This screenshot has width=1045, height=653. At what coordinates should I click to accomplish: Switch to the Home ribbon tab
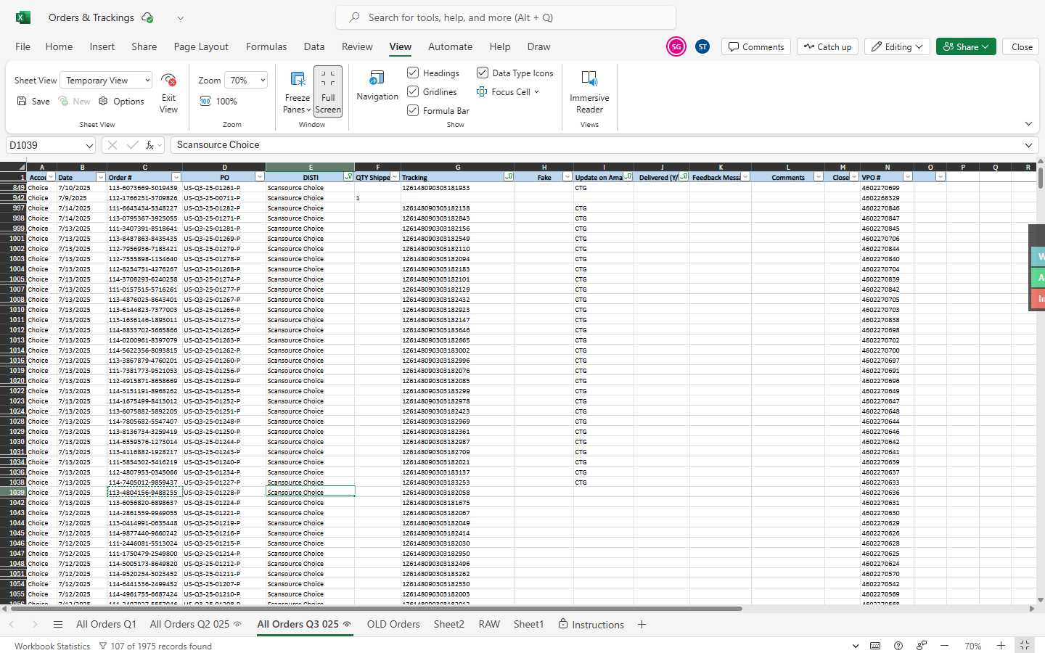(x=59, y=46)
